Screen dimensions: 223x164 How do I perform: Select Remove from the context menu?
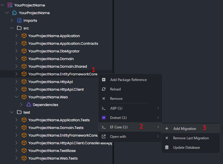tap(116, 99)
